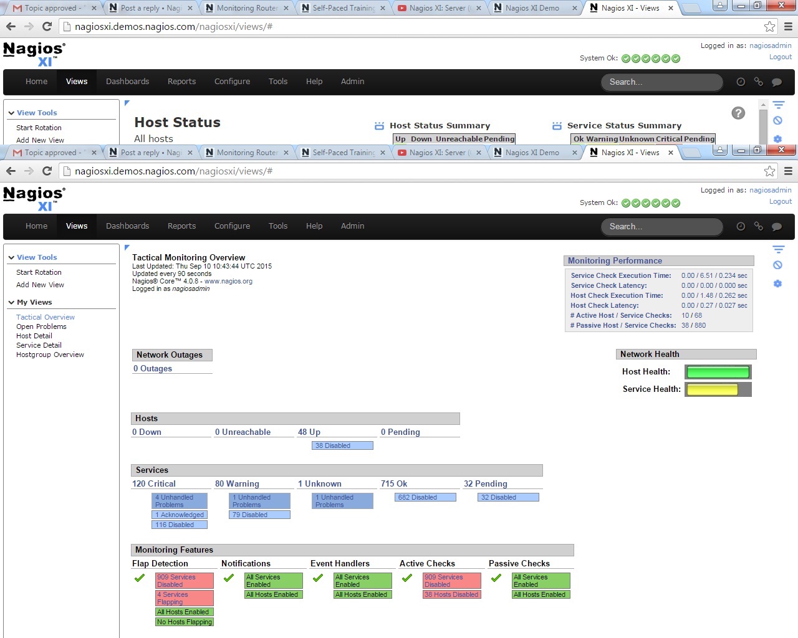The width and height of the screenshot is (798, 638).
Task: Click the clock icon in navbar above Monitoring Performance
Action: 741,226
